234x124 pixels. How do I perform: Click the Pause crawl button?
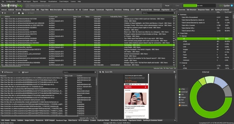(167, 6)
